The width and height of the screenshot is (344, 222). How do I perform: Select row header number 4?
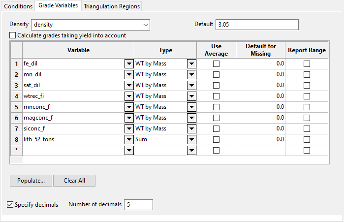click(x=16, y=96)
